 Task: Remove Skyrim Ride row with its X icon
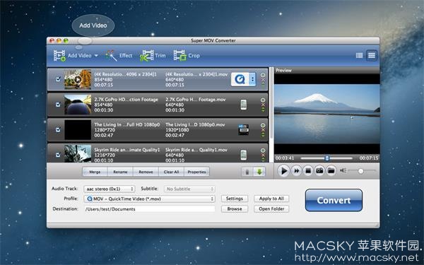(x=263, y=155)
